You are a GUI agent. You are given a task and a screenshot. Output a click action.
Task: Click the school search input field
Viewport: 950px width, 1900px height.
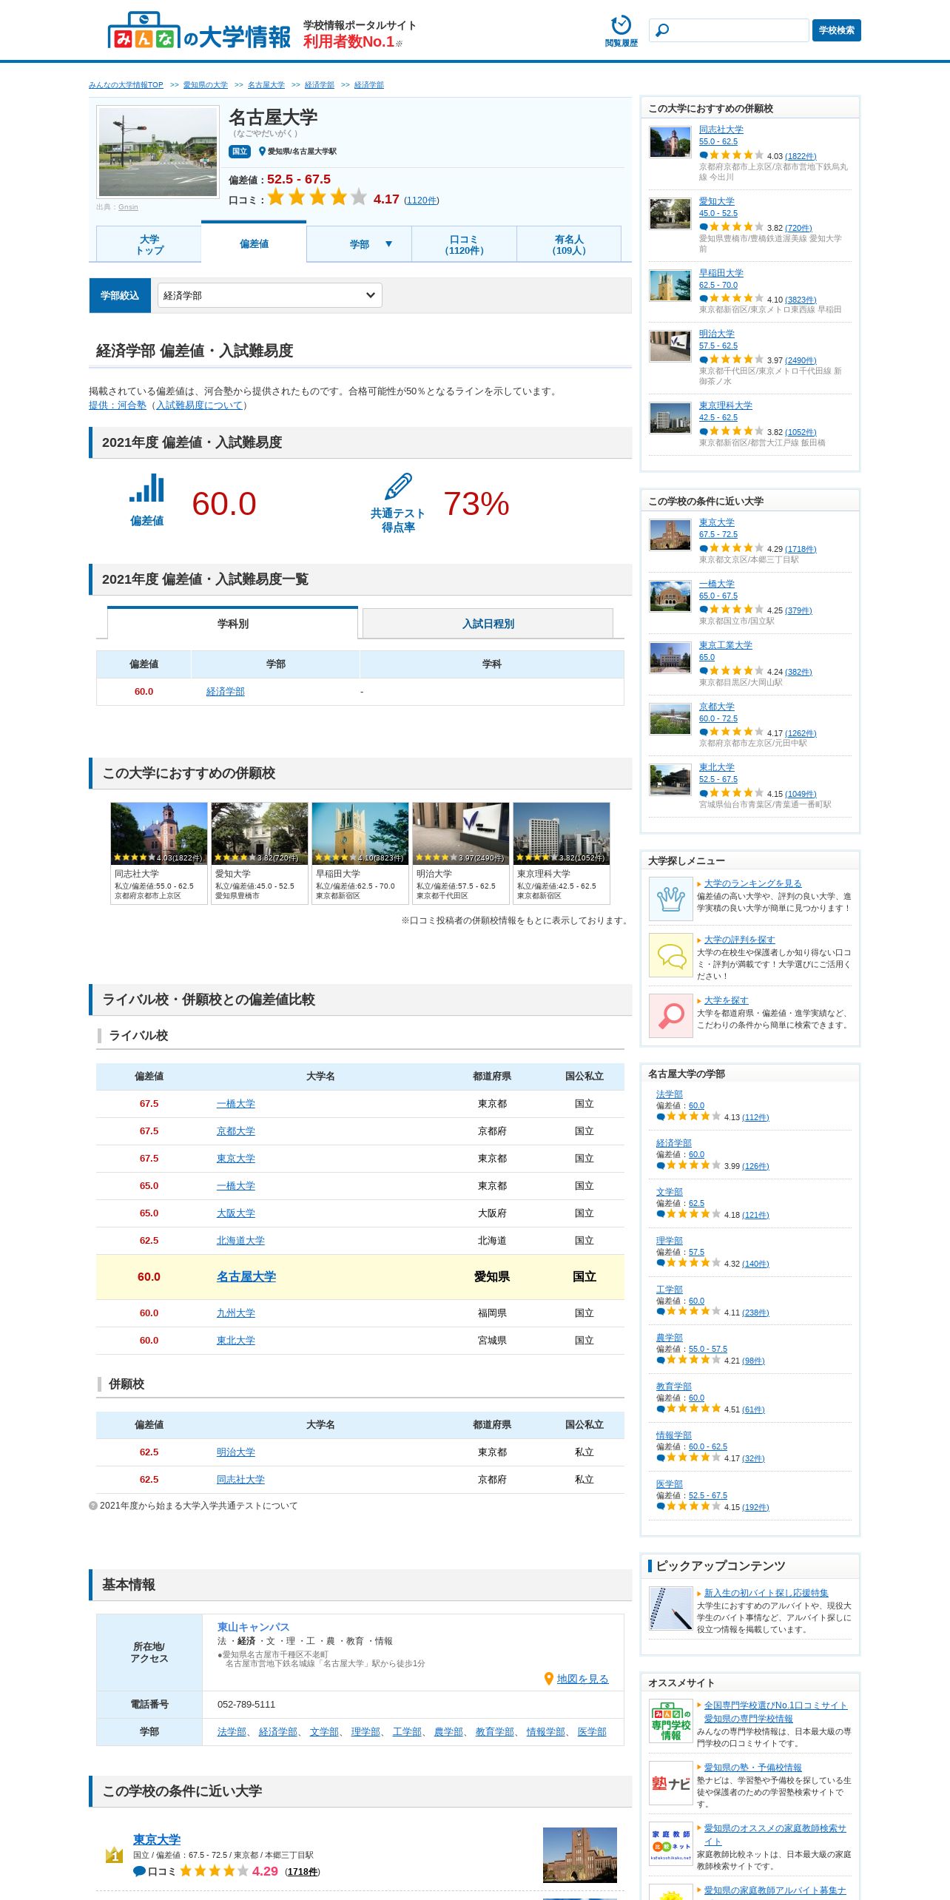(x=729, y=30)
